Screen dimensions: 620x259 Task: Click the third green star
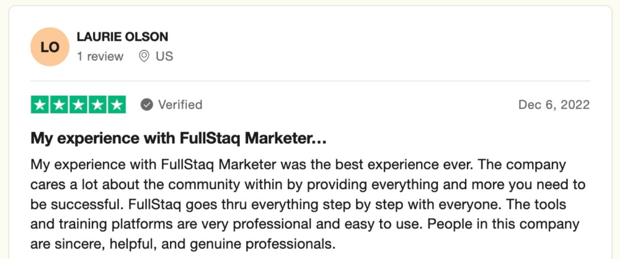(x=78, y=104)
